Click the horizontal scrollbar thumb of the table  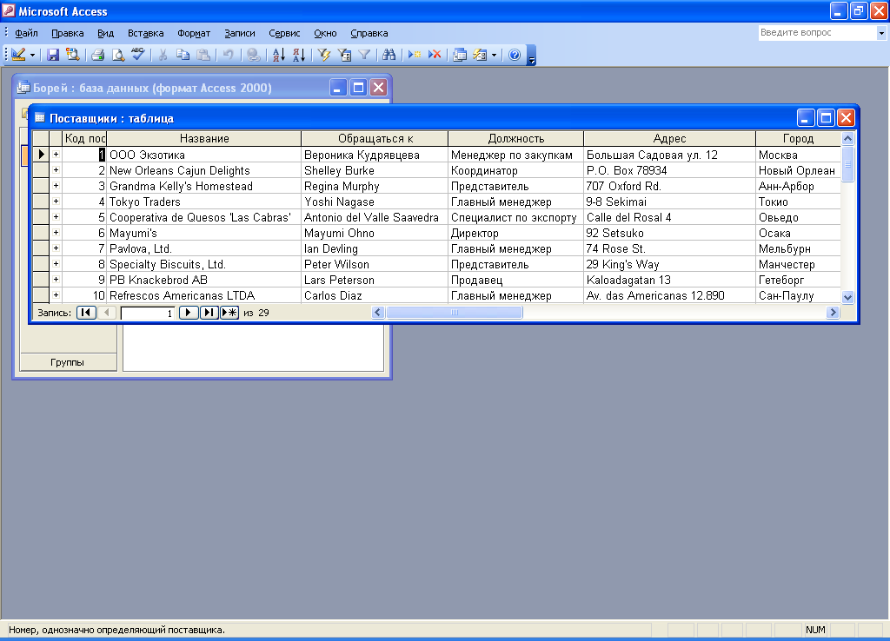pyautogui.click(x=454, y=313)
